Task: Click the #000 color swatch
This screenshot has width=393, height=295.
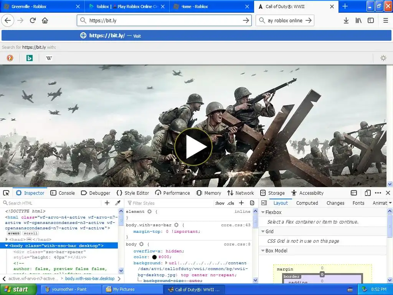Action: tap(154, 257)
